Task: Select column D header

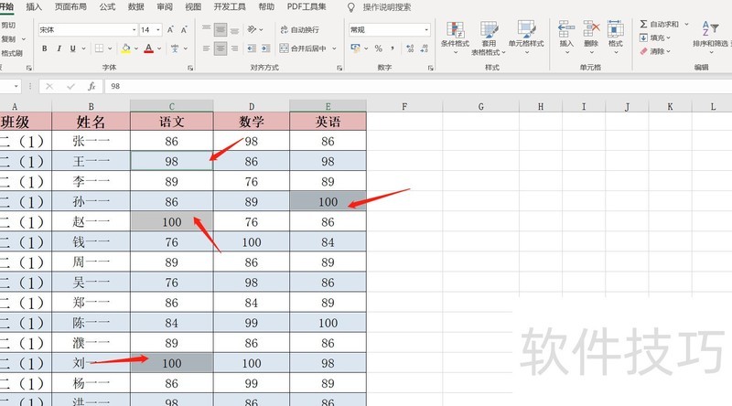Action: (251, 106)
